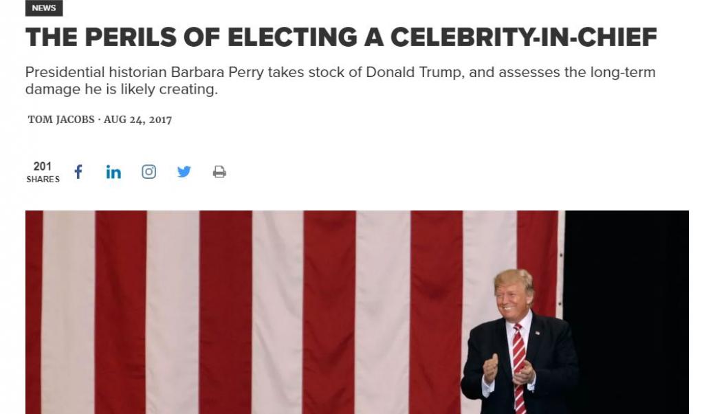This screenshot has width=715, height=414.
Task: Click the red striped tie in photo
Action: (518, 364)
